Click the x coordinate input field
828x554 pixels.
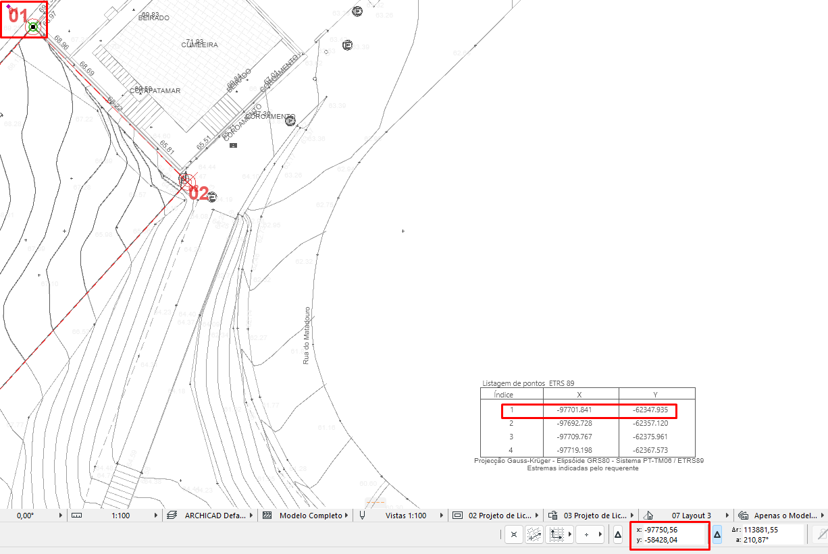pos(669,530)
